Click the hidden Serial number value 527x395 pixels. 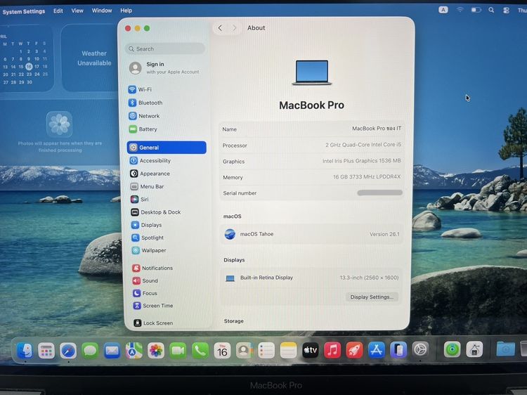379,193
